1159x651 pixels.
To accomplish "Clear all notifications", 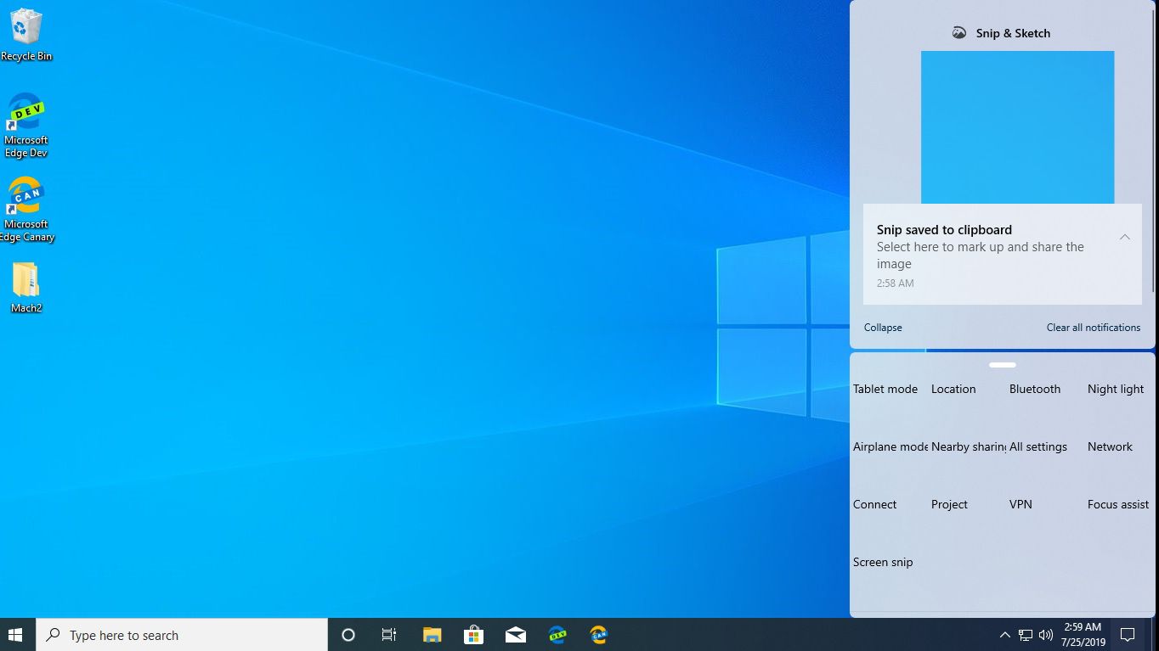I will [1093, 327].
